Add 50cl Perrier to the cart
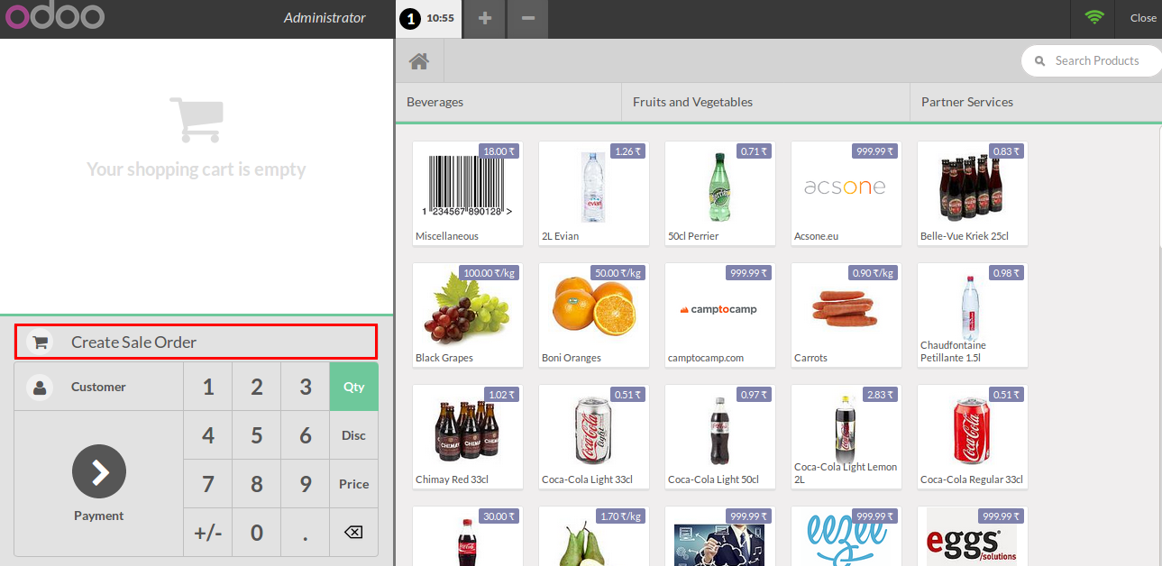Screen dimensions: 1162x566 click(720, 193)
